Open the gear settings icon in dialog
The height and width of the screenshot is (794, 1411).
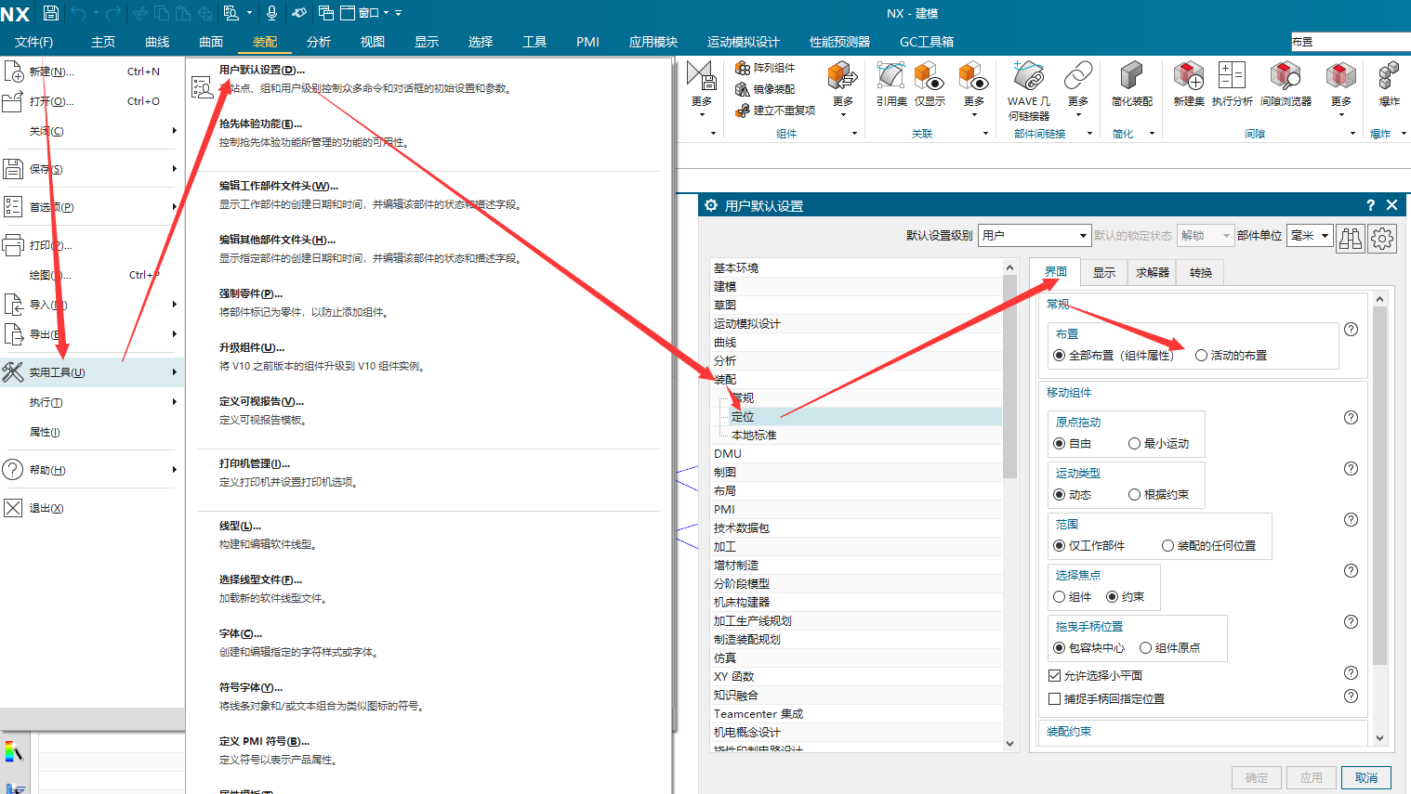click(x=1382, y=239)
